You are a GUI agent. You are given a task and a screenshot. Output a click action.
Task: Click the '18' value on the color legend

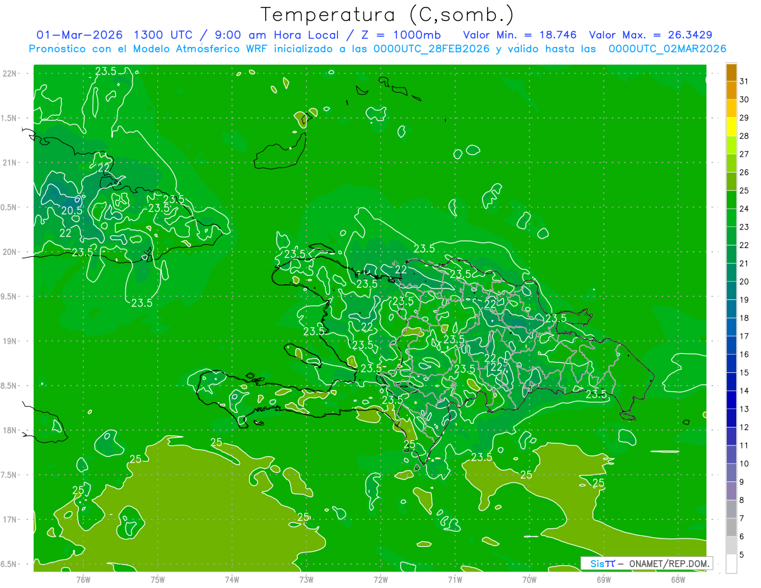tap(745, 318)
